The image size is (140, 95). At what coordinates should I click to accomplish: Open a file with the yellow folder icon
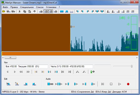tap(4, 11)
